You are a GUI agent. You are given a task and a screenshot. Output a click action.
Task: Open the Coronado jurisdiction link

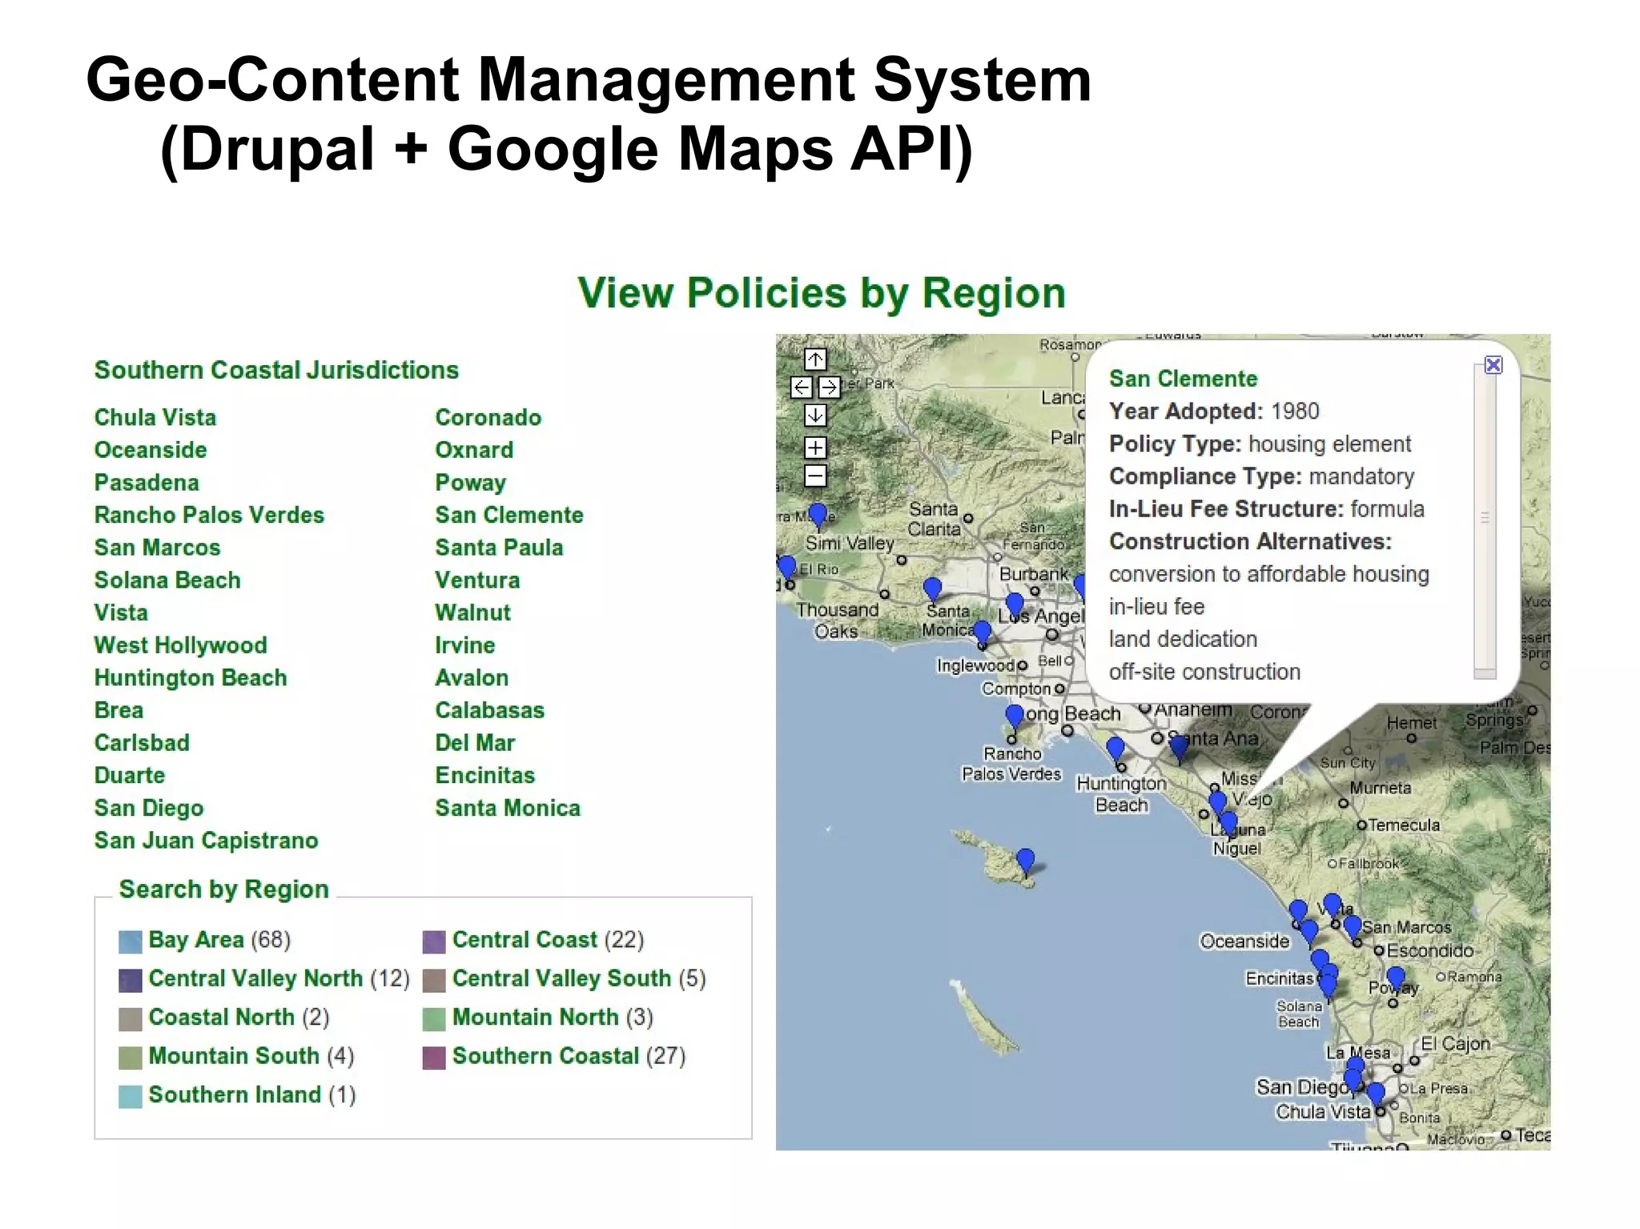pos(488,417)
